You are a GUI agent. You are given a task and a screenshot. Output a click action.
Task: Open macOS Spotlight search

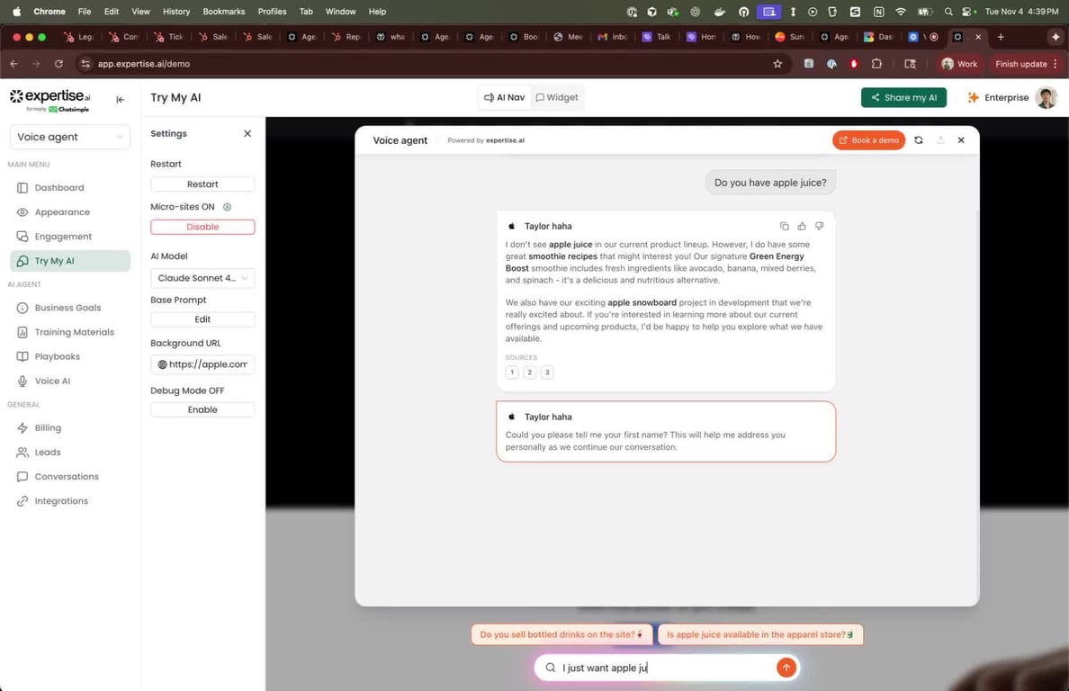pos(948,12)
